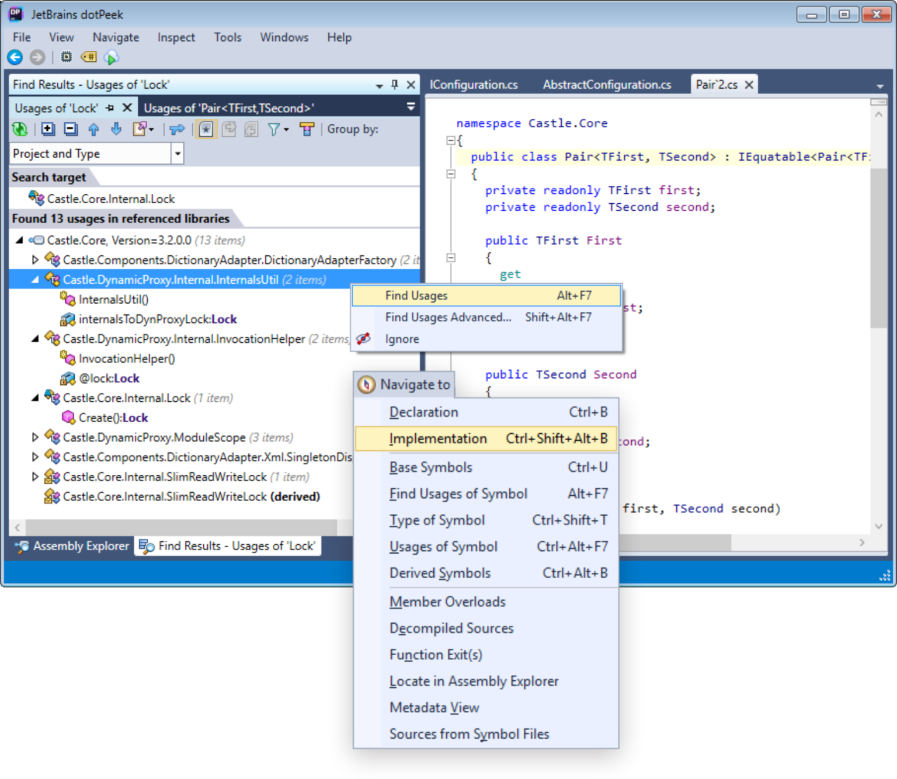This screenshot has height=779, width=897.
Task: Open the Navigate menu
Action: [x=115, y=37]
